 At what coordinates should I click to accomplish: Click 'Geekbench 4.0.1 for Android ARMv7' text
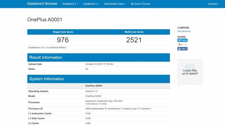pyautogui.click(x=47, y=47)
